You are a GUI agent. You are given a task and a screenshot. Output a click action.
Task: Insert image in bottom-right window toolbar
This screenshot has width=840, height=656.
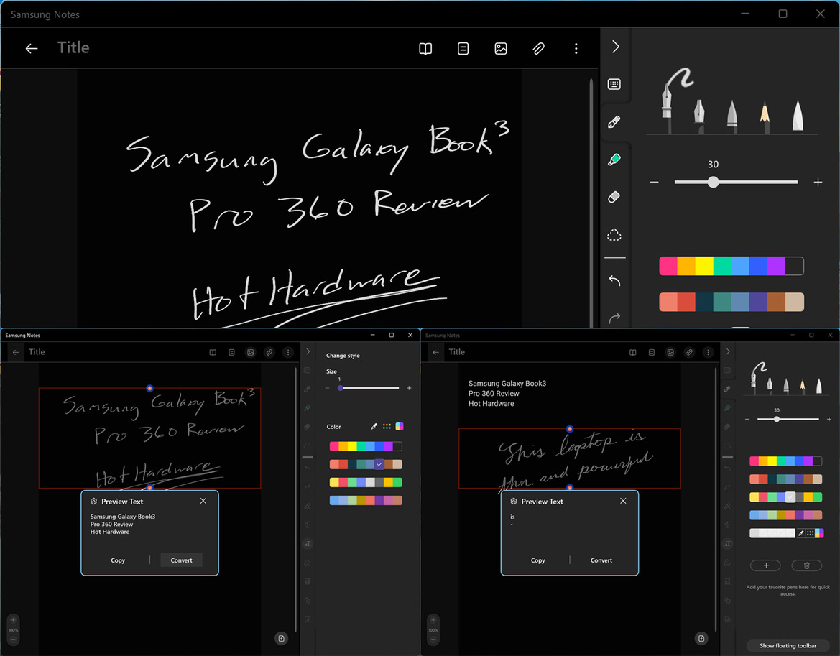click(670, 352)
